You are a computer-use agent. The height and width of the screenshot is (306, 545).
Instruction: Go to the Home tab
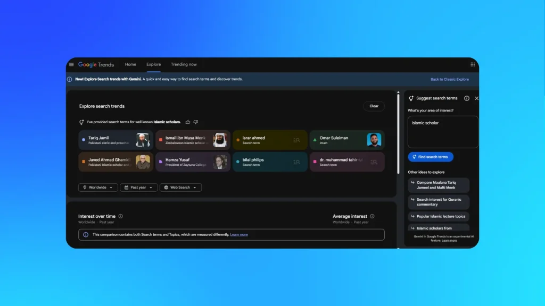130,64
